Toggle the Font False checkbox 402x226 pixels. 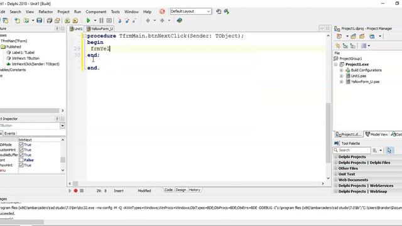point(21,160)
